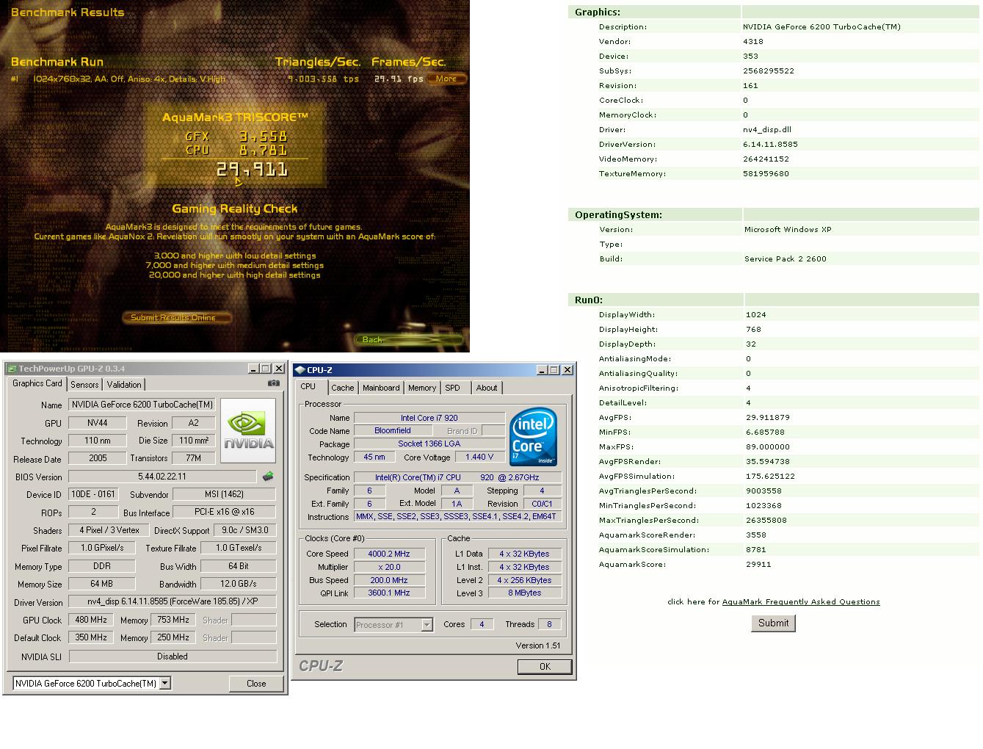Click the CPU Name value Intel Core i7 920
This screenshot has width=983, height=749.
[x=429, y=418]
